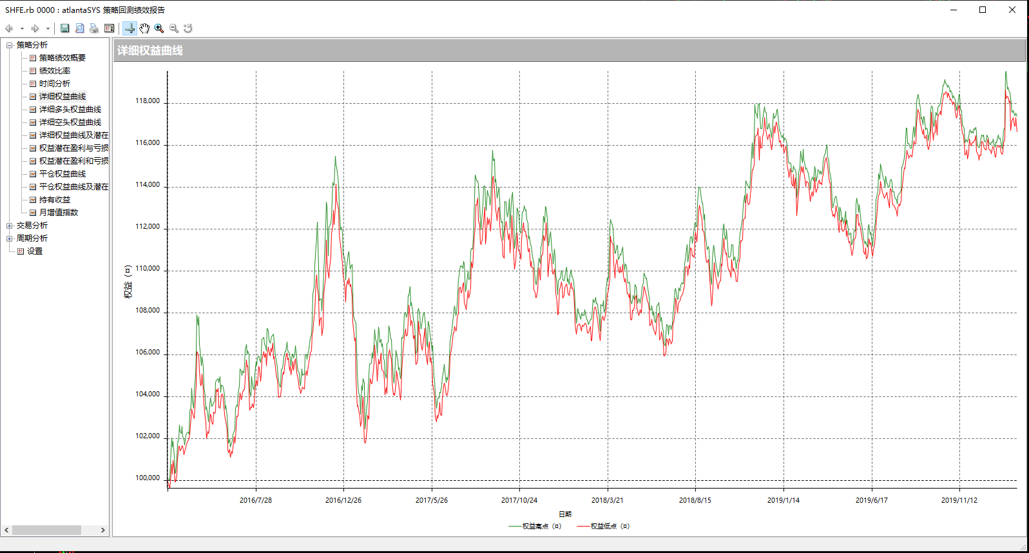Select 权益潜在盈利与亏损 tree item

tap(73, 148)
